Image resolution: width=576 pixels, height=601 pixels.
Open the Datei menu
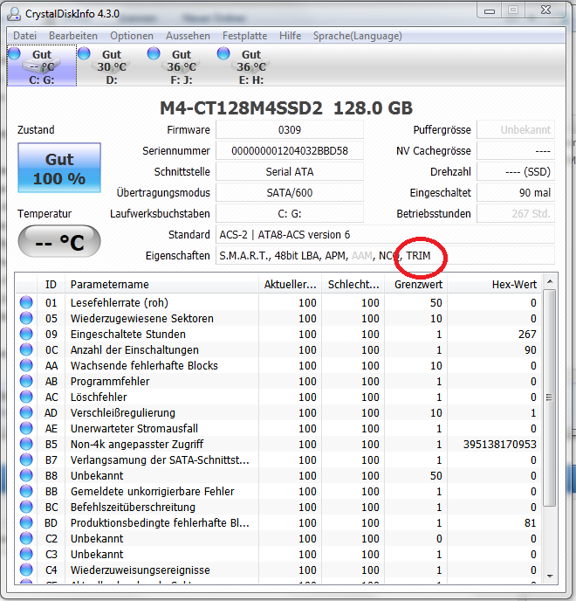point(25,36)
